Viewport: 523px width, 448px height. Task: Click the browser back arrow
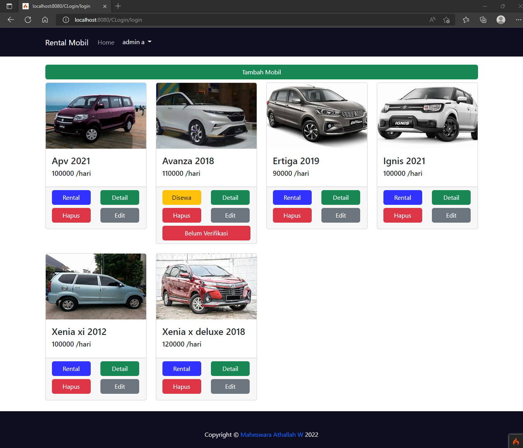tap(10, 20)
